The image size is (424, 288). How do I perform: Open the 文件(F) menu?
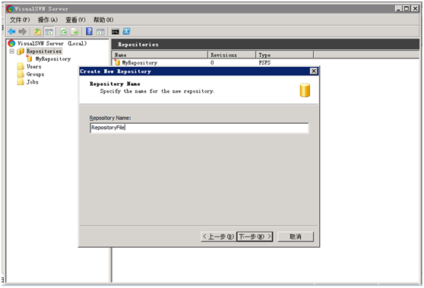click(20, 20)
